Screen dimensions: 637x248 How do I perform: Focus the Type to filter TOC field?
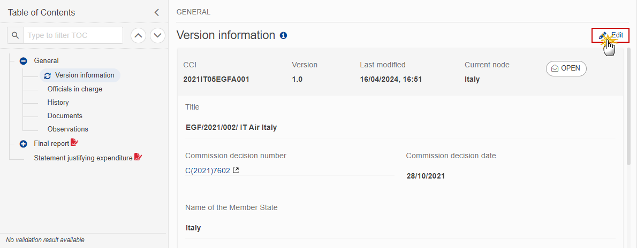tap(73, 35)
